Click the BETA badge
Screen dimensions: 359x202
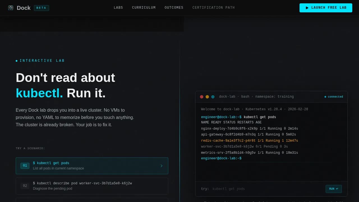click(x=42, y=8)
